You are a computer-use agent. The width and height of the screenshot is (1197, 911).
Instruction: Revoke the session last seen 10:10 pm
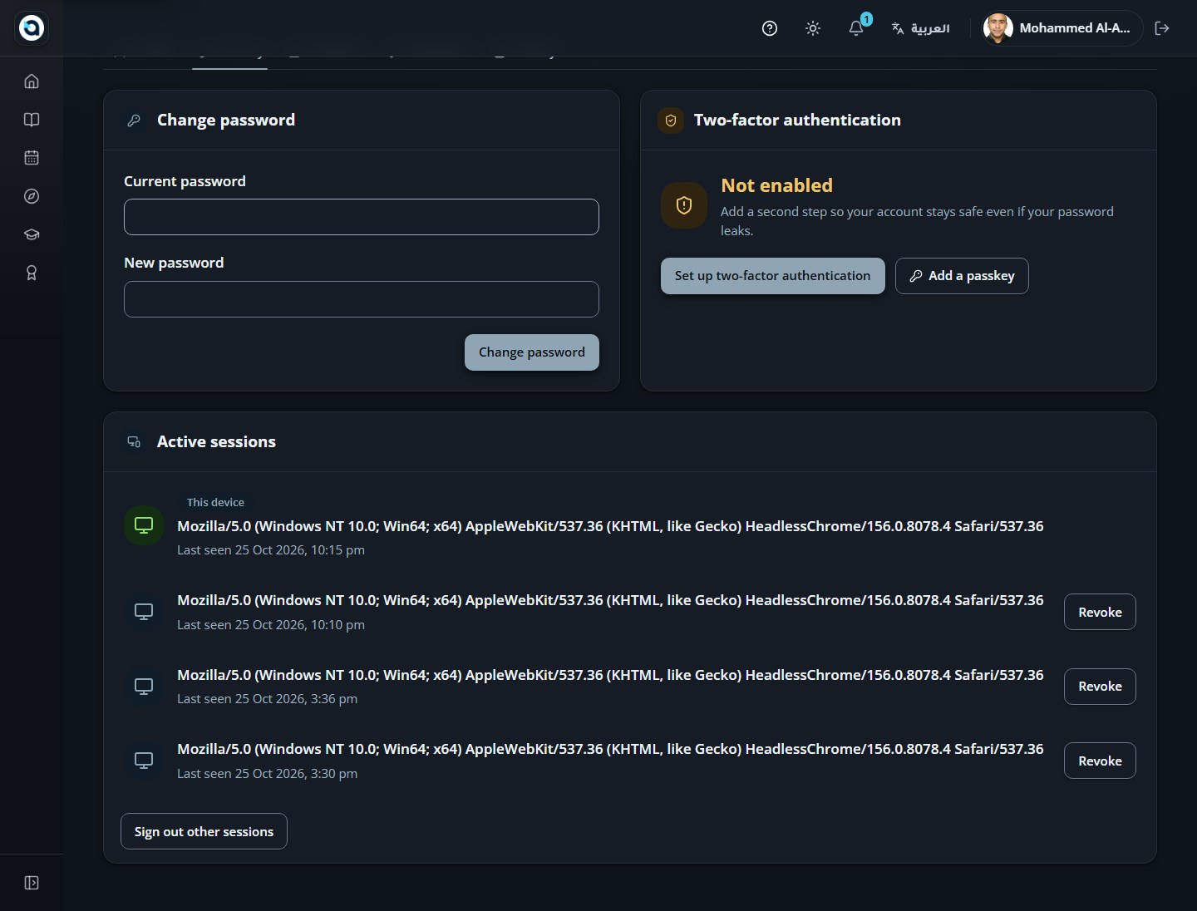tap(1100, 612)
